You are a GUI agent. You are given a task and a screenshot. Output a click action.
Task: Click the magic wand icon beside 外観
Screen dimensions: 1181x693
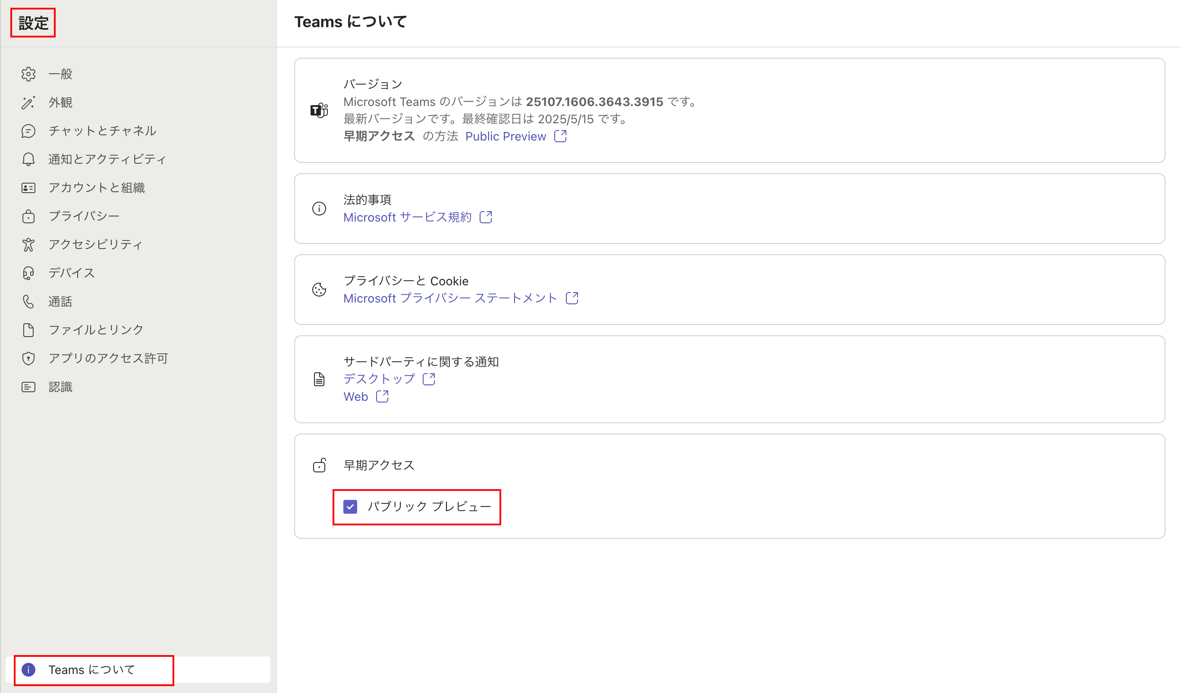(x=28, y=103)
